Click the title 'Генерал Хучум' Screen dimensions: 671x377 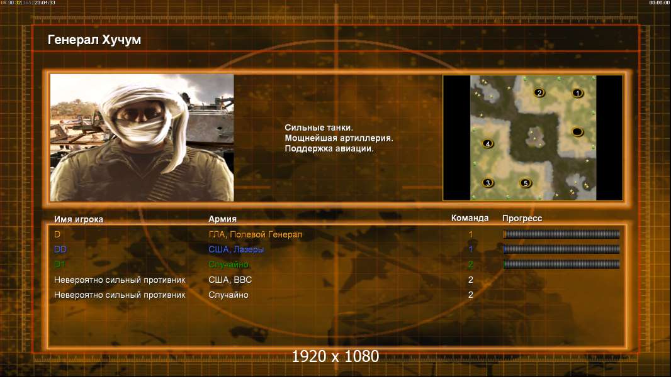(94, 40)
